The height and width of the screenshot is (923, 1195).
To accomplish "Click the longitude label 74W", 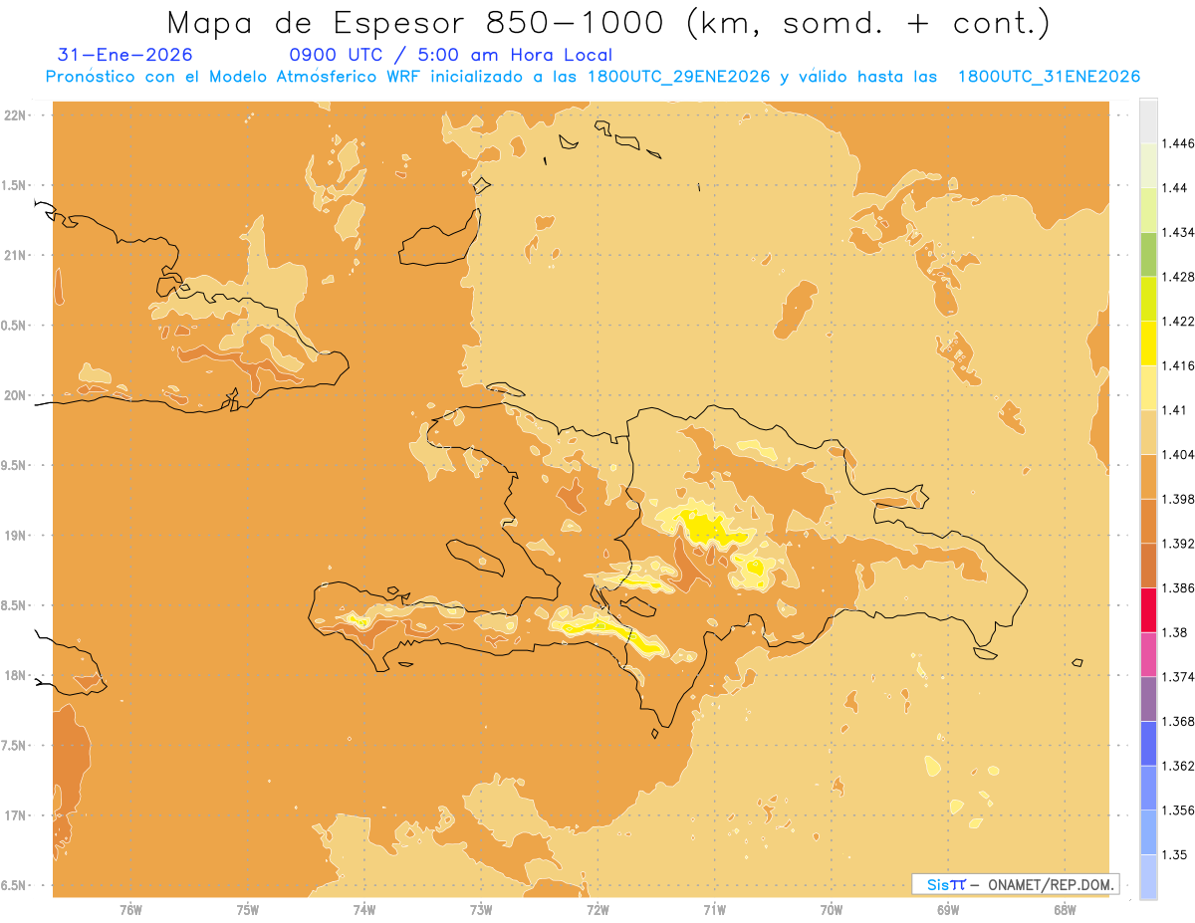I will pyautogui.click(x=364, y=910).
